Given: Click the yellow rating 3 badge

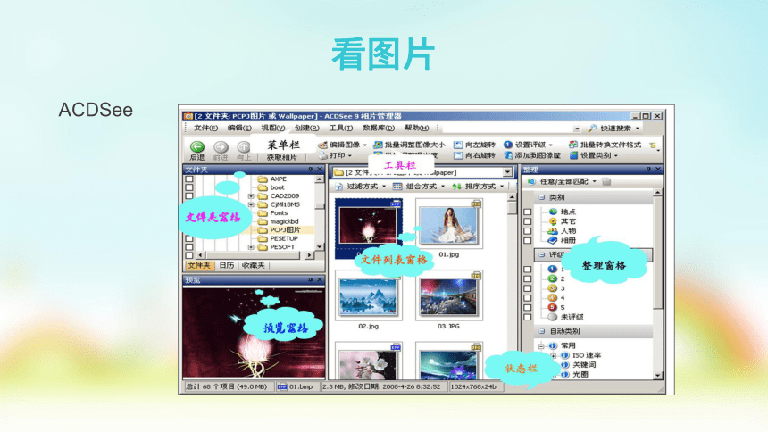Looking at the screenshot, I should tap(552, 288).
